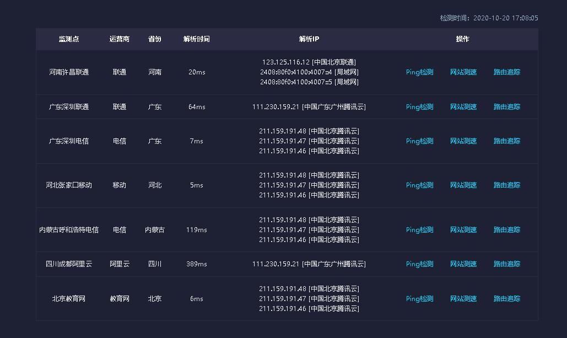Viewport: 567px width, 338px height.
Task: Run Ping检测 for 四川成都阿里云
Action: click(x=419, y=264)
